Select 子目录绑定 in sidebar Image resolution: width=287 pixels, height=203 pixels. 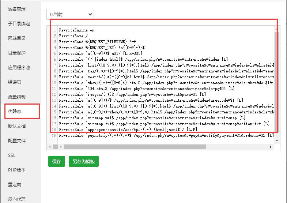pos(19,24)
